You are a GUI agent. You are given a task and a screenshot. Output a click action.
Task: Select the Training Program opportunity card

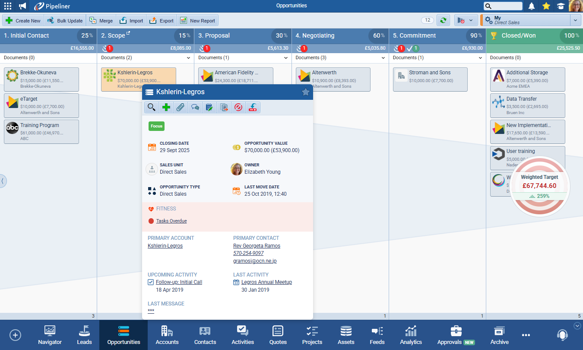click(x=41, y=132)
